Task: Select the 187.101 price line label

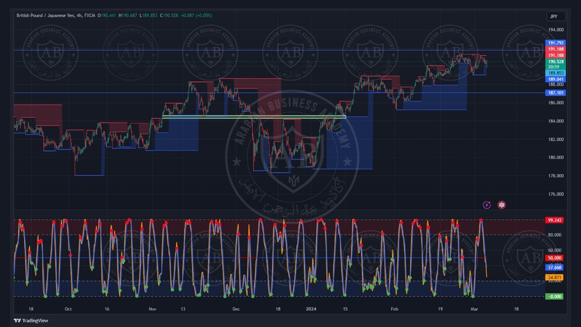Action: 556,93
